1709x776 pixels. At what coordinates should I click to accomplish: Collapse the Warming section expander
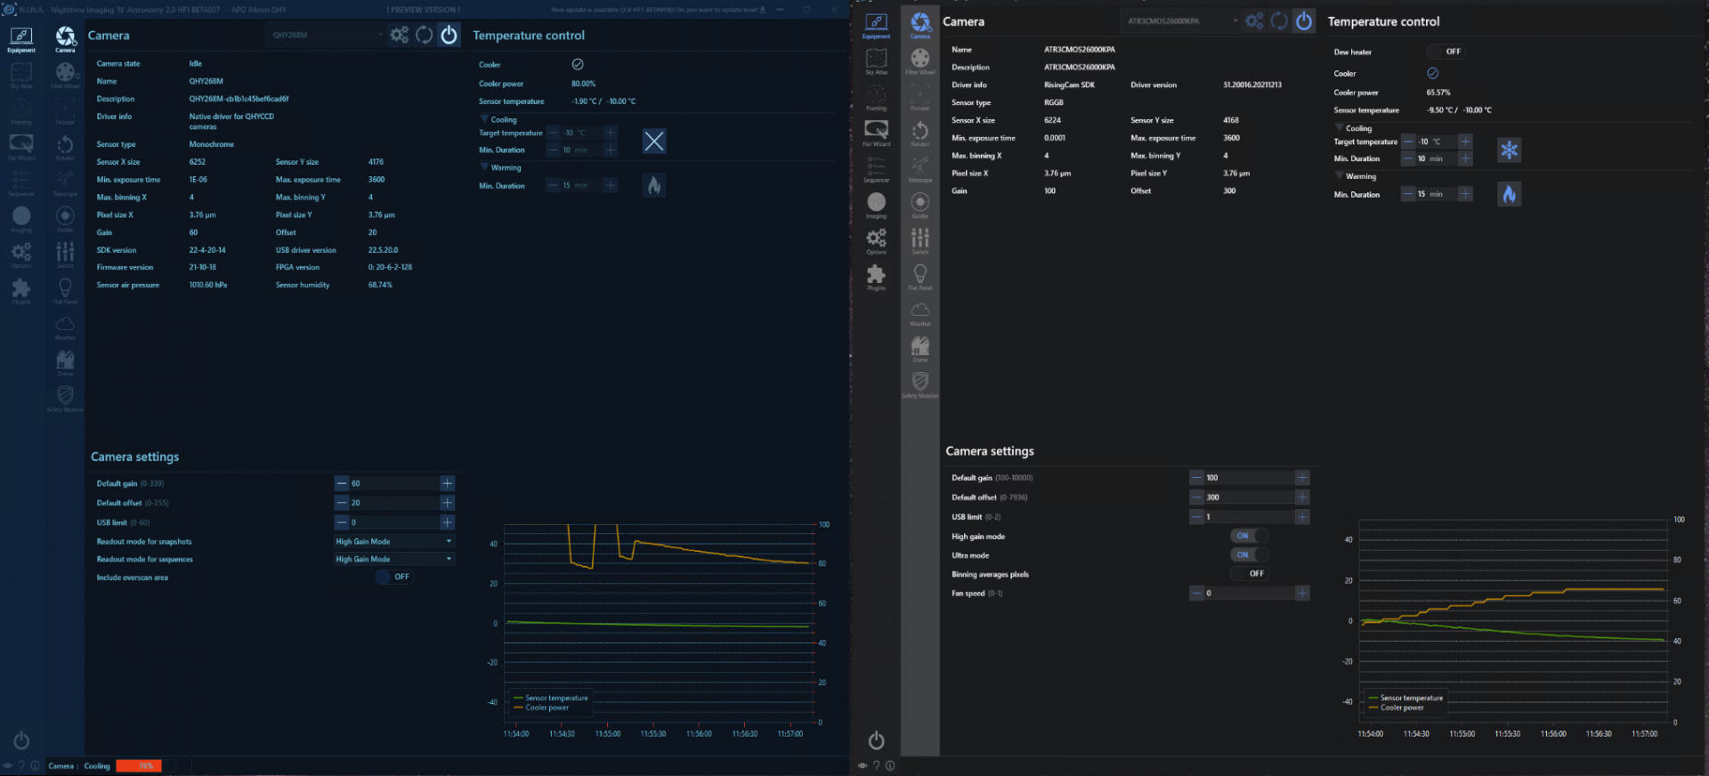[1340, 175]
